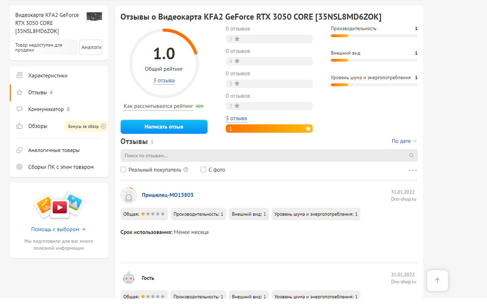Screen dimensions: 487x304
Task: Click the scroll-to-top arrow button
Action: click(x=437, y=280)
